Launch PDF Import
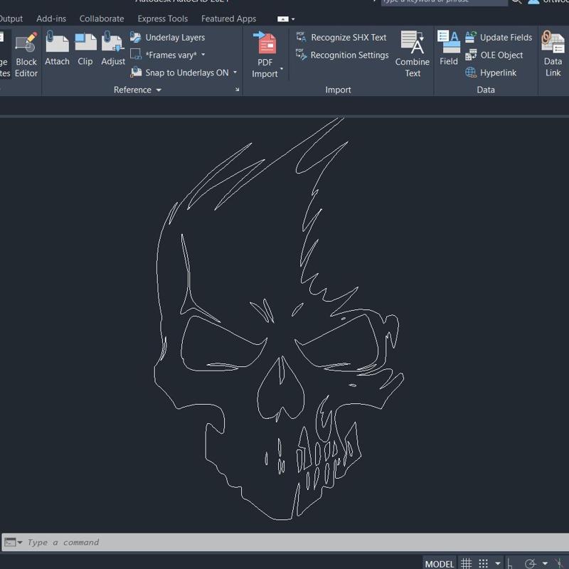Viewport: 569px width, 569px height. 265,55
